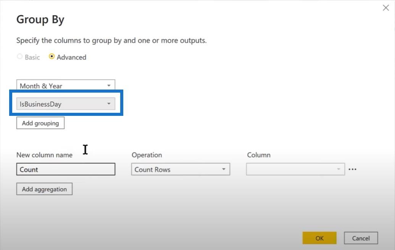Open the empty Column combo box
The height and width of the screenshot is (250, 395).
coord(295,169)
